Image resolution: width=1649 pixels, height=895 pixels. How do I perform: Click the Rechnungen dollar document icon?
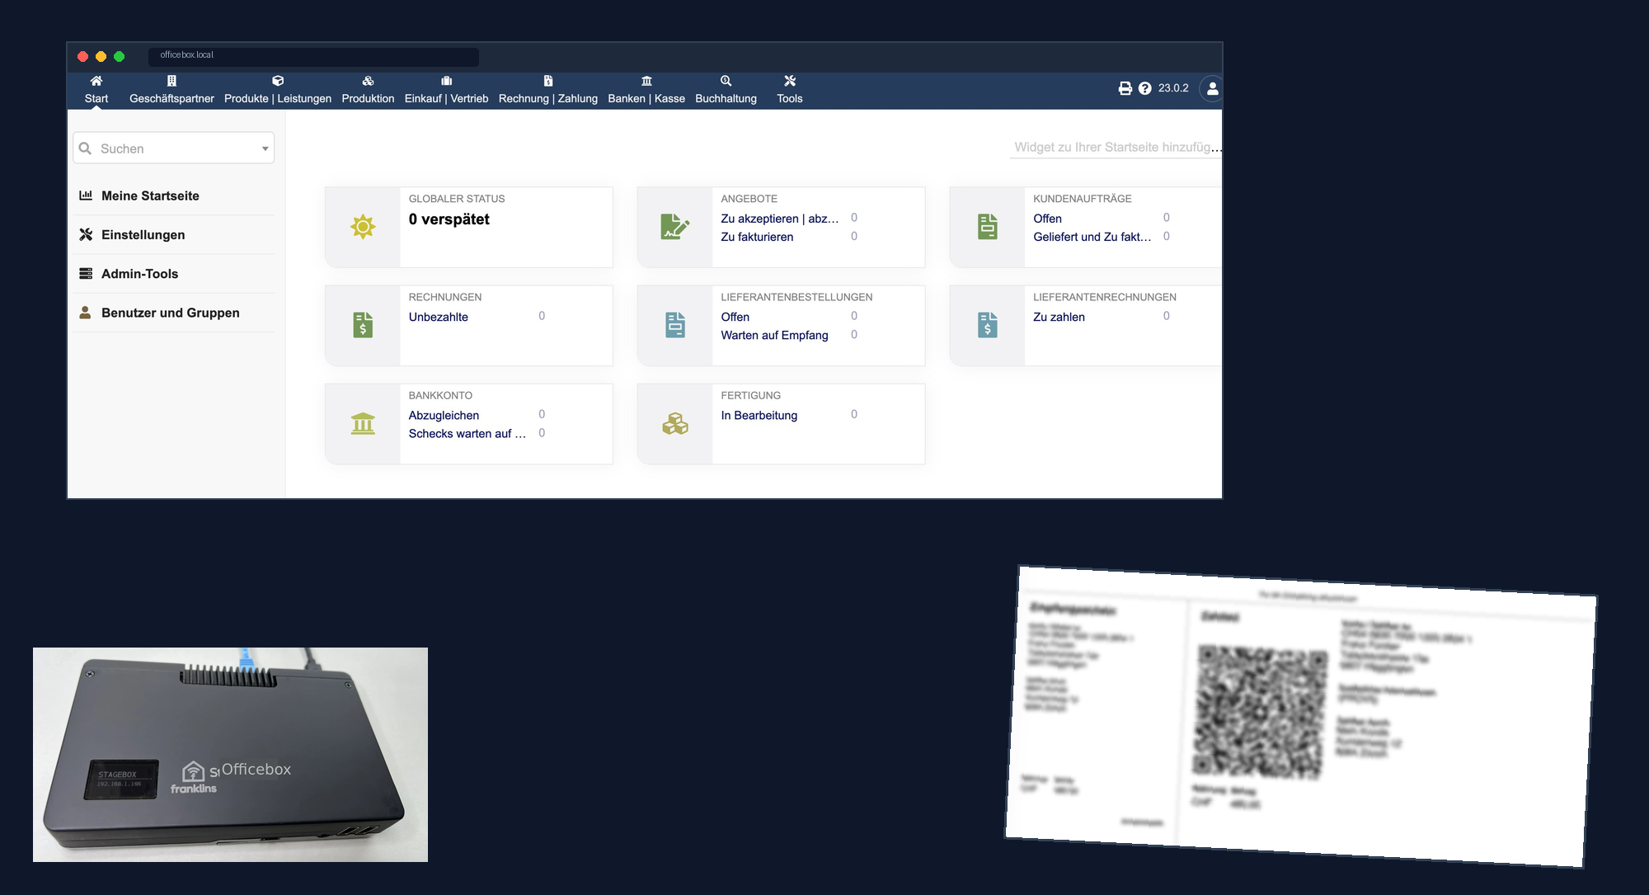(363, 325)
